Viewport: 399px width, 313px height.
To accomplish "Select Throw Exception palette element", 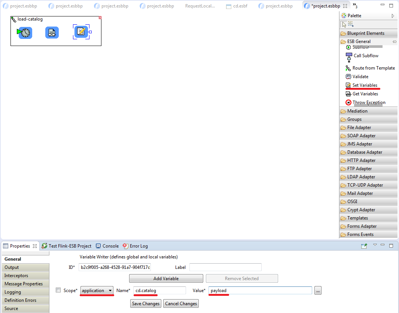I will click(368, 102).
